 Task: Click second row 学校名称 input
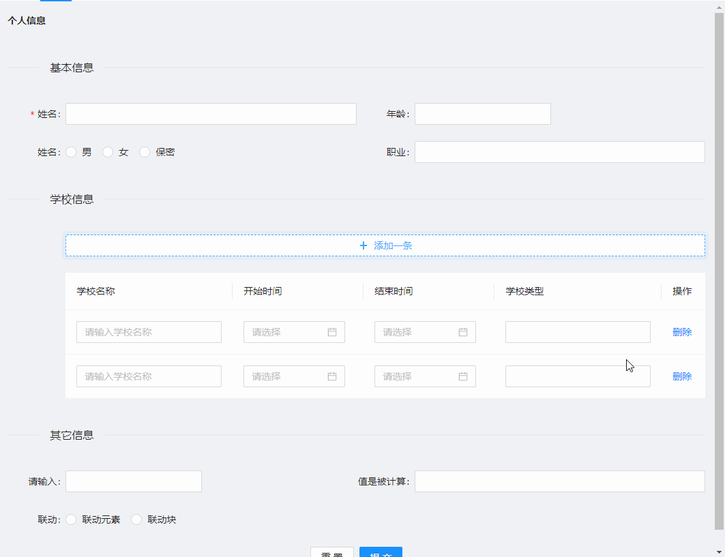(149, 376)
